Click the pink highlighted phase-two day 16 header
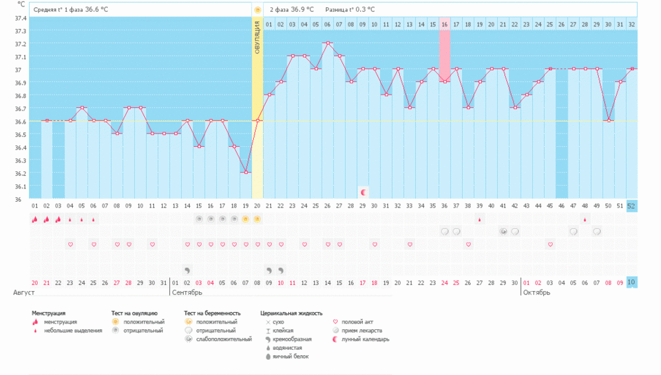This screenshot has height=375, width=661. tap(445, 24)
